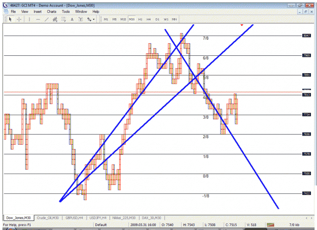The width and height of the screenshot is (317, 230).
Task: Close the inner chart window
Action: [311, 12]
